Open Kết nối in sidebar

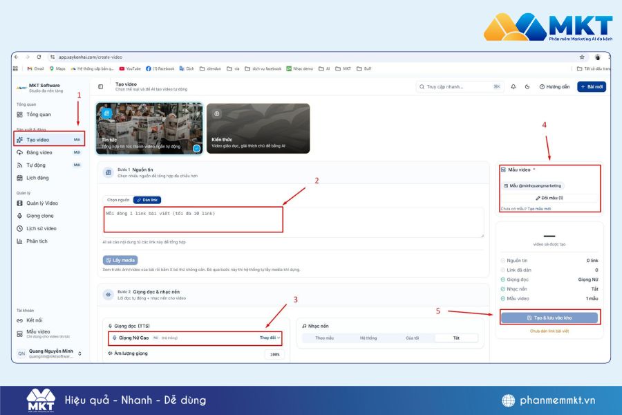click(x=49, y=320)
